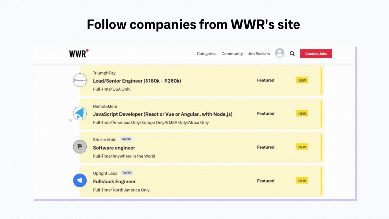
Task: Open the Fullstack Engineer job listing
Action: pyautogui.click(x=114, y=181)
